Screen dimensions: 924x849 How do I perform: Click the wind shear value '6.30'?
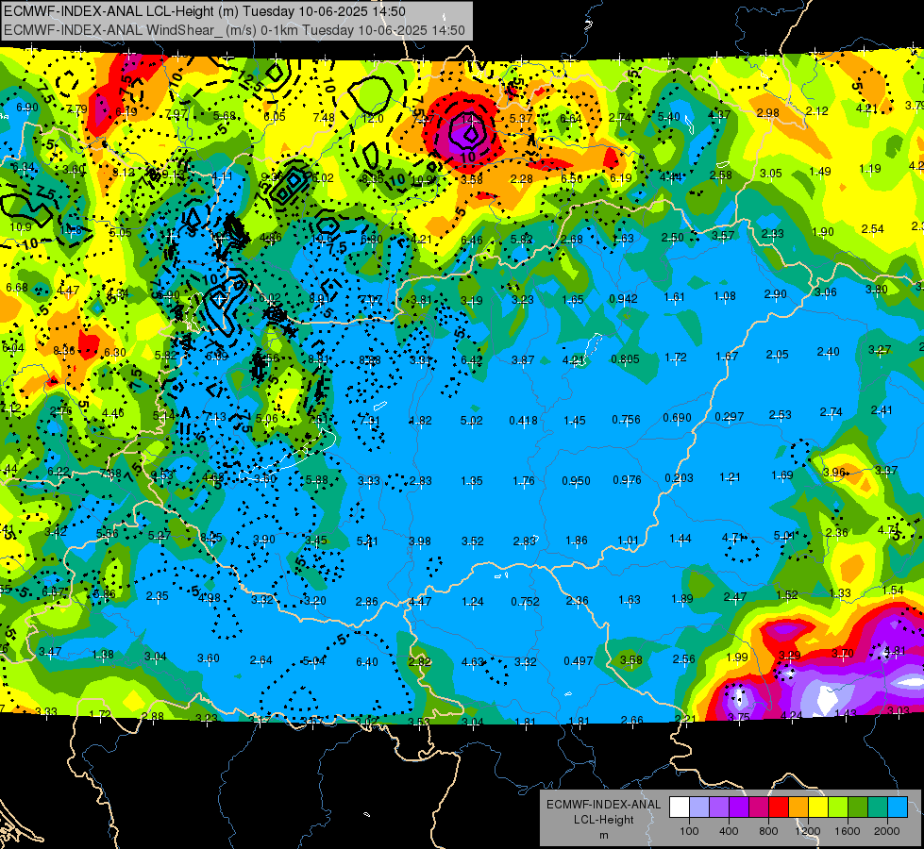pyautogui.click(x=115, y=352)
